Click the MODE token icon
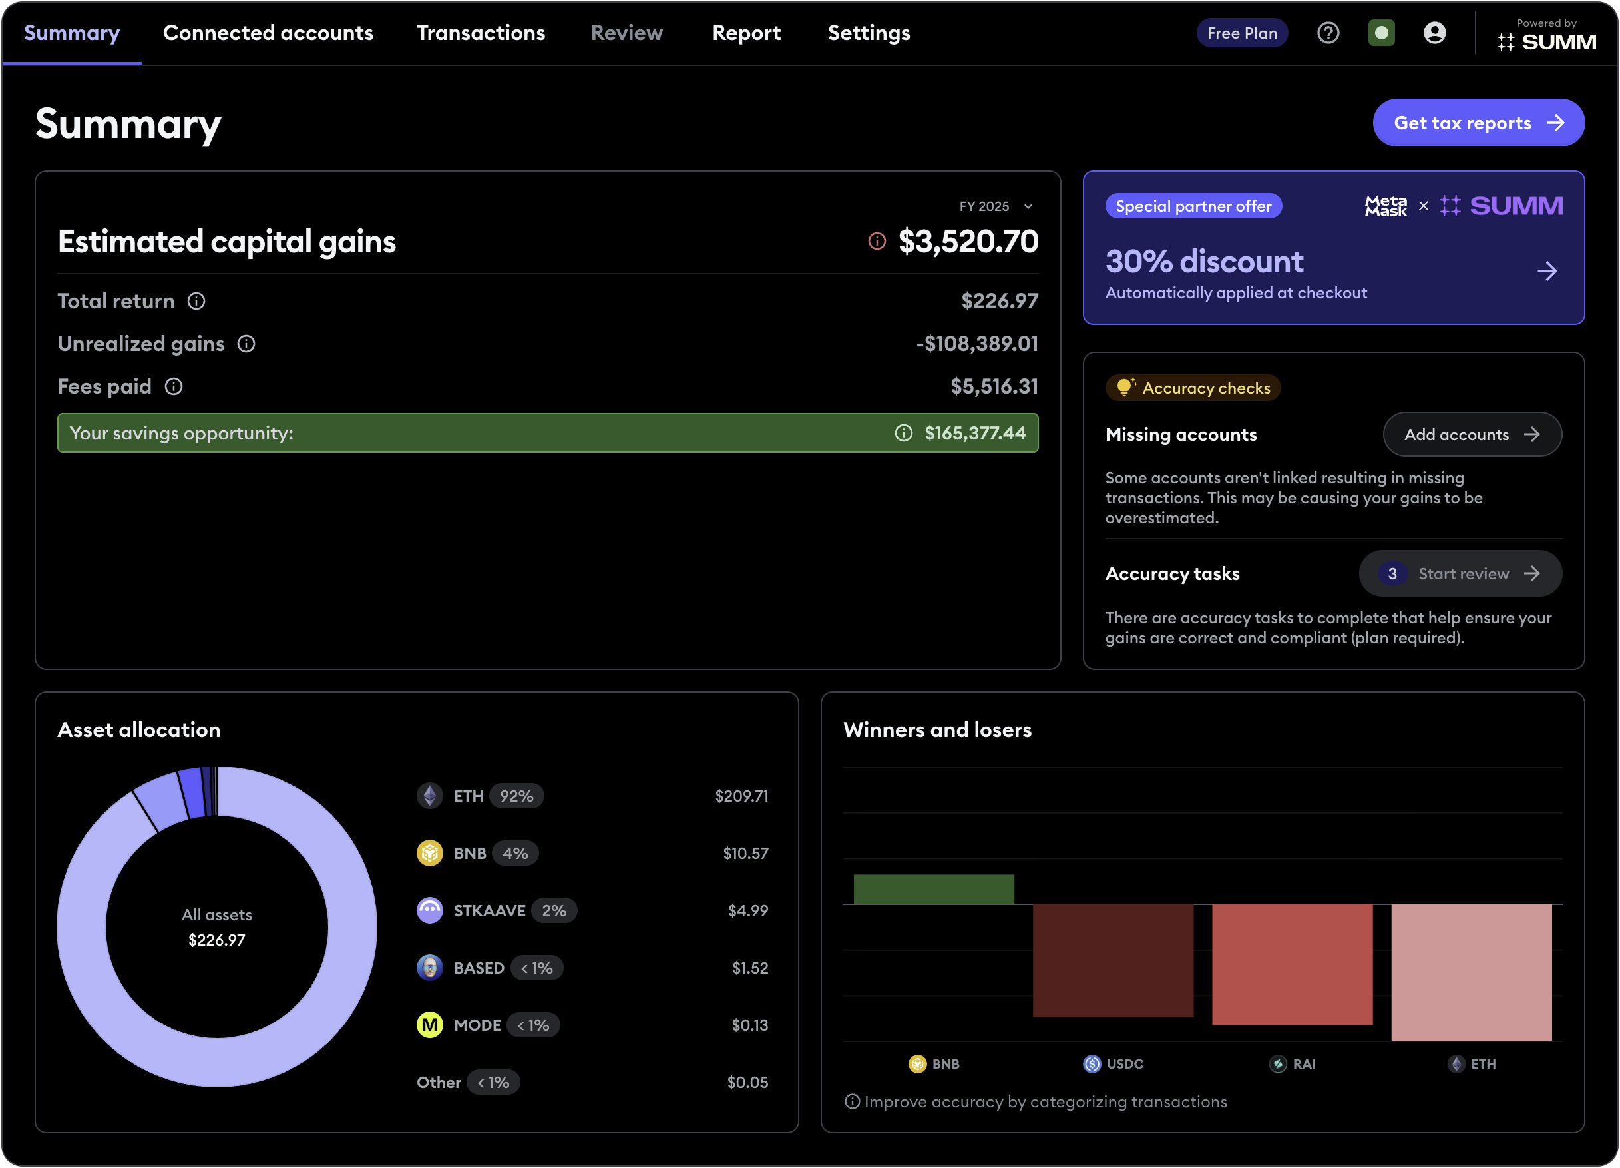The height and width of the screenshot is (1168, 1620). coord(429,1025)
